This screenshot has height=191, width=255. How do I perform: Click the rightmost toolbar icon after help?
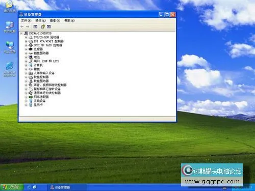49,26
